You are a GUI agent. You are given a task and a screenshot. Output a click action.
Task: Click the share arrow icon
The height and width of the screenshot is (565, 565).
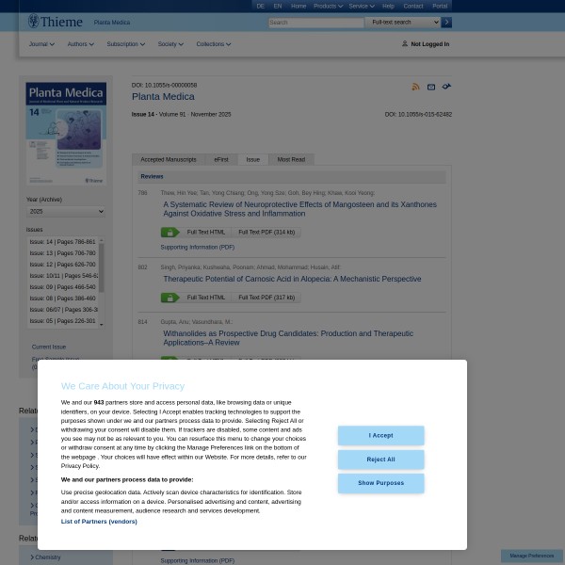tap(446, 87)
